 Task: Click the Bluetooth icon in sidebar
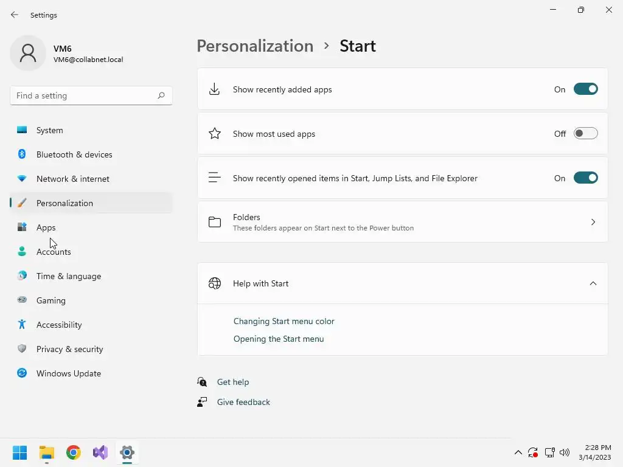point(22,154)
